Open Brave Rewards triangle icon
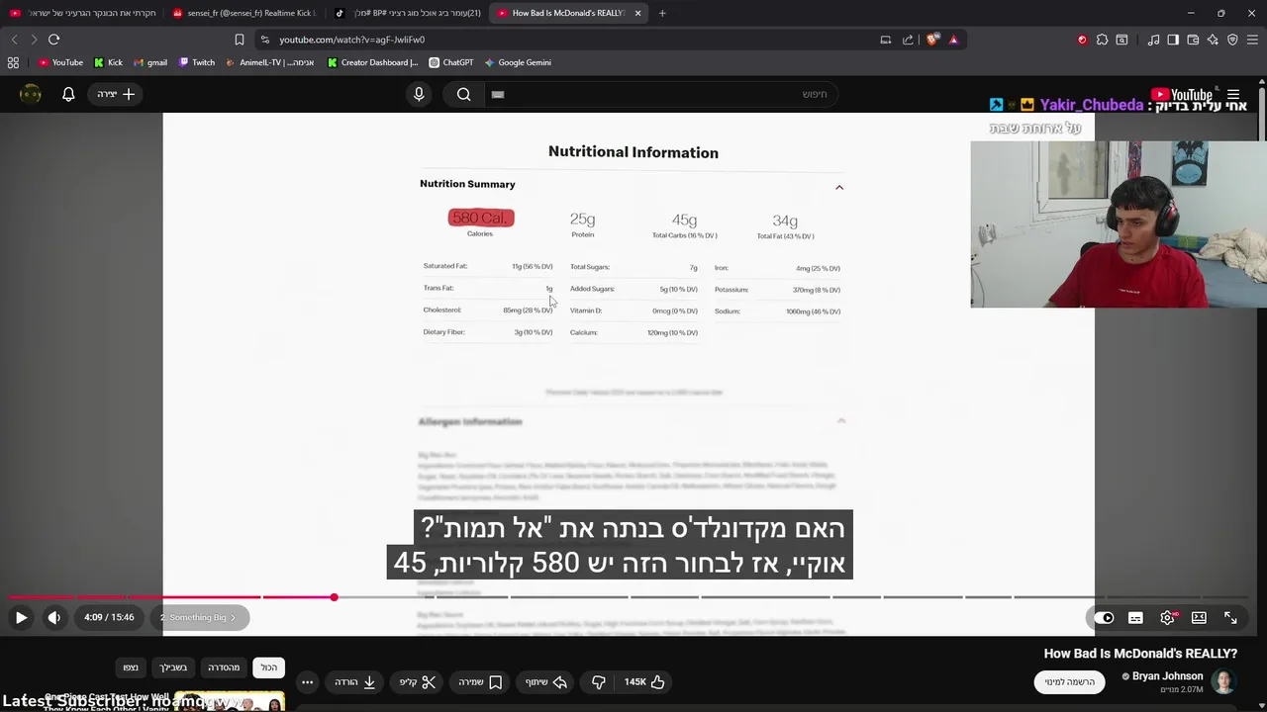The width and height of the screenshot is (1267, 712). pos(953,40)
